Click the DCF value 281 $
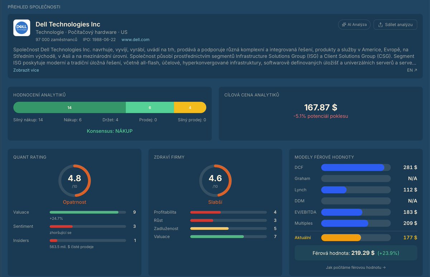The image size is (430, 277). pos(410,167)
